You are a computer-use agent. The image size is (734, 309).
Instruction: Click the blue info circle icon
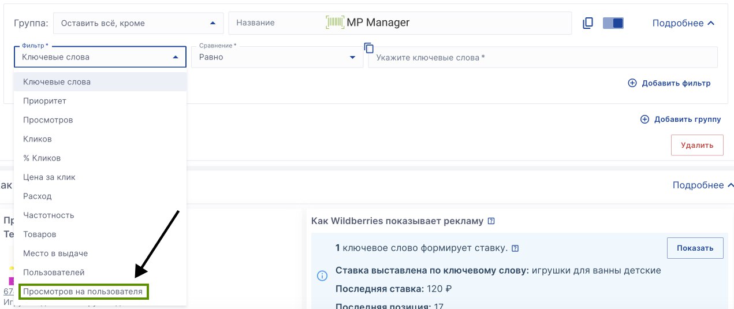click(x=322, y=276)
